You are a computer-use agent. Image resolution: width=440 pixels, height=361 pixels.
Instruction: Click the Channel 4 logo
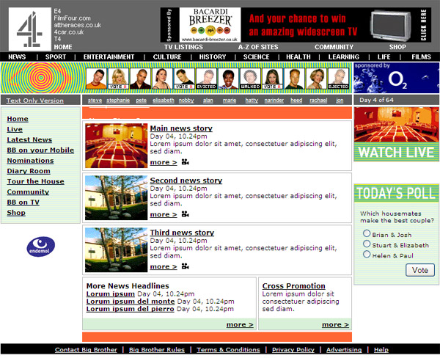(x=30, y=29)
